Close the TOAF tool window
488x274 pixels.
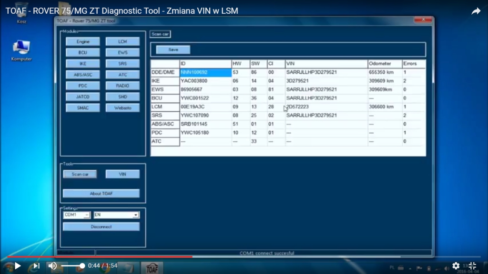coord(423,20)
